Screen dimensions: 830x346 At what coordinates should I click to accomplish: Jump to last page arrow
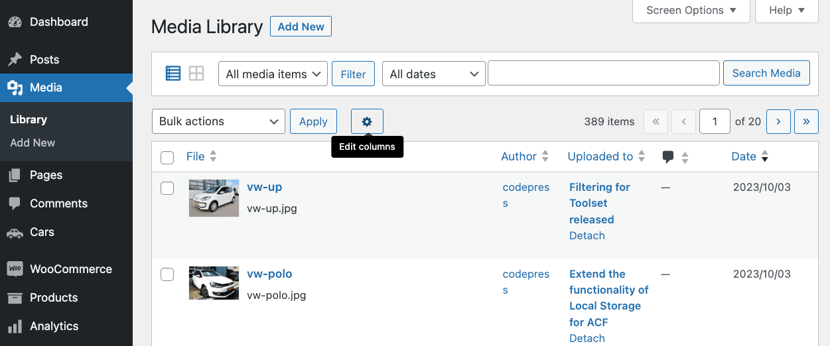(x=806, y=121)
